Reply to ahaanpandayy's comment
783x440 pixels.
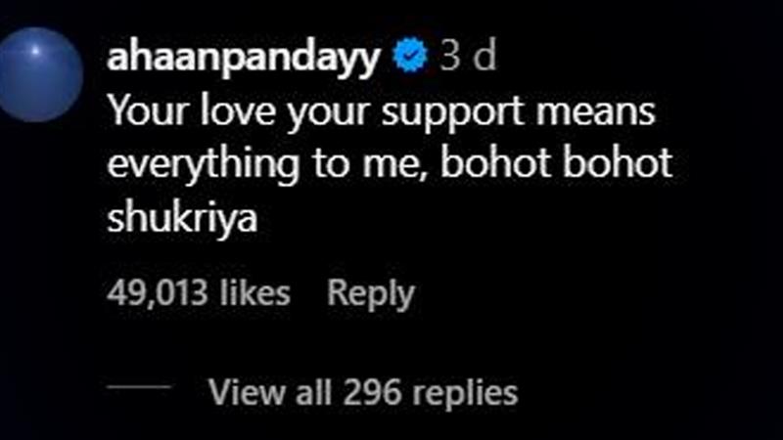(370, 292)
